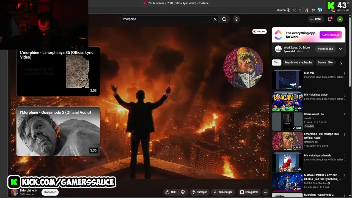Open options menu for Mix - Musique orientale
Screen dimensions: 352x198
(x=344, y=156)
